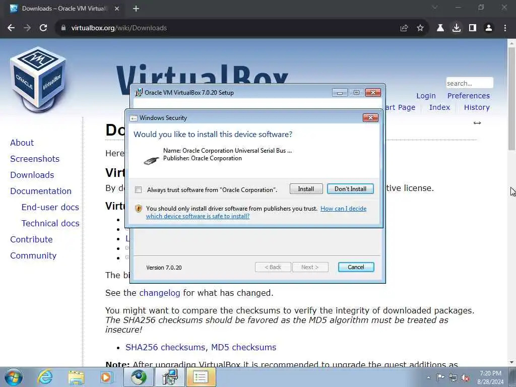516x387 pixels.
Task: Click Install in Windows Security dialog
Action: pos(306,189)
